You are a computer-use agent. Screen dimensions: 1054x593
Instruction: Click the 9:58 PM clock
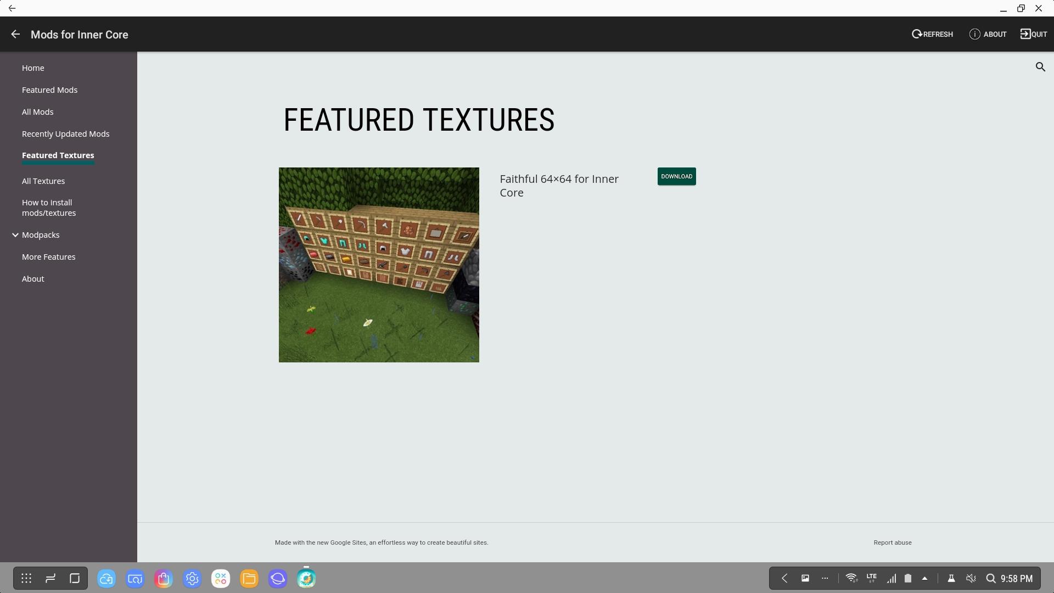click(1017, 579)
